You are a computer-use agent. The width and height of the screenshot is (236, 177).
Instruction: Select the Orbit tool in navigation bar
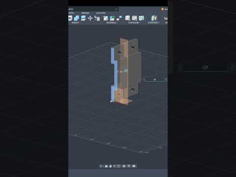click(x=101, y=166)
